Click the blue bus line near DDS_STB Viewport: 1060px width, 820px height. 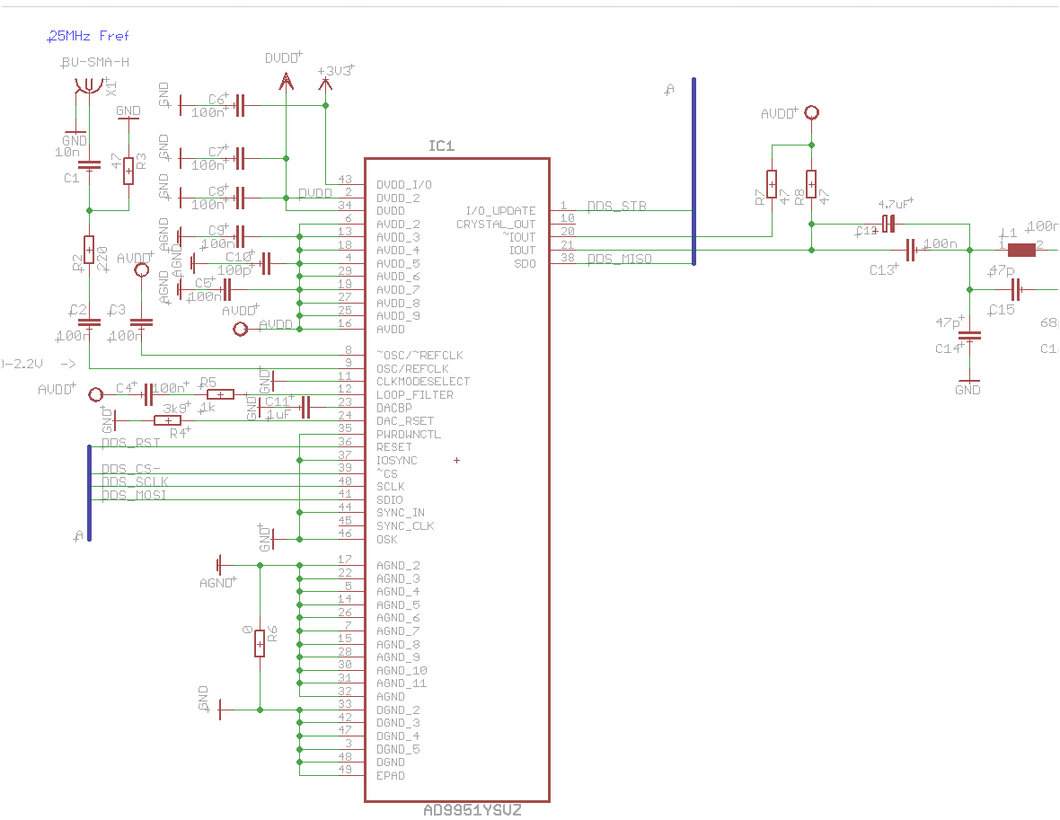coord(693,171)
